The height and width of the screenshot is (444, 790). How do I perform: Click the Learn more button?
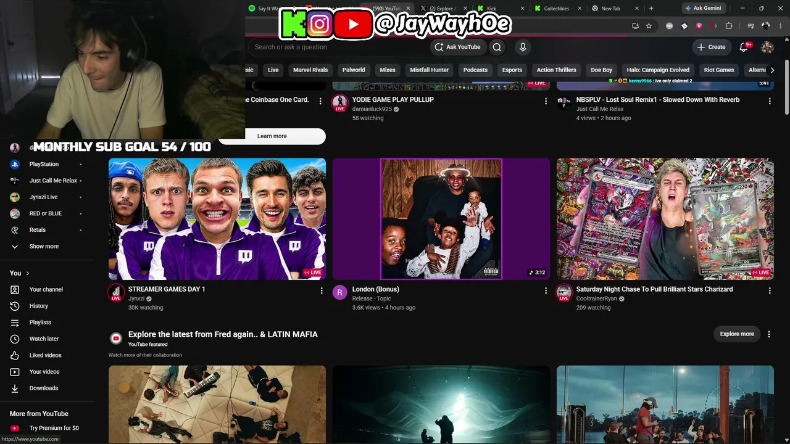(272, 136)
